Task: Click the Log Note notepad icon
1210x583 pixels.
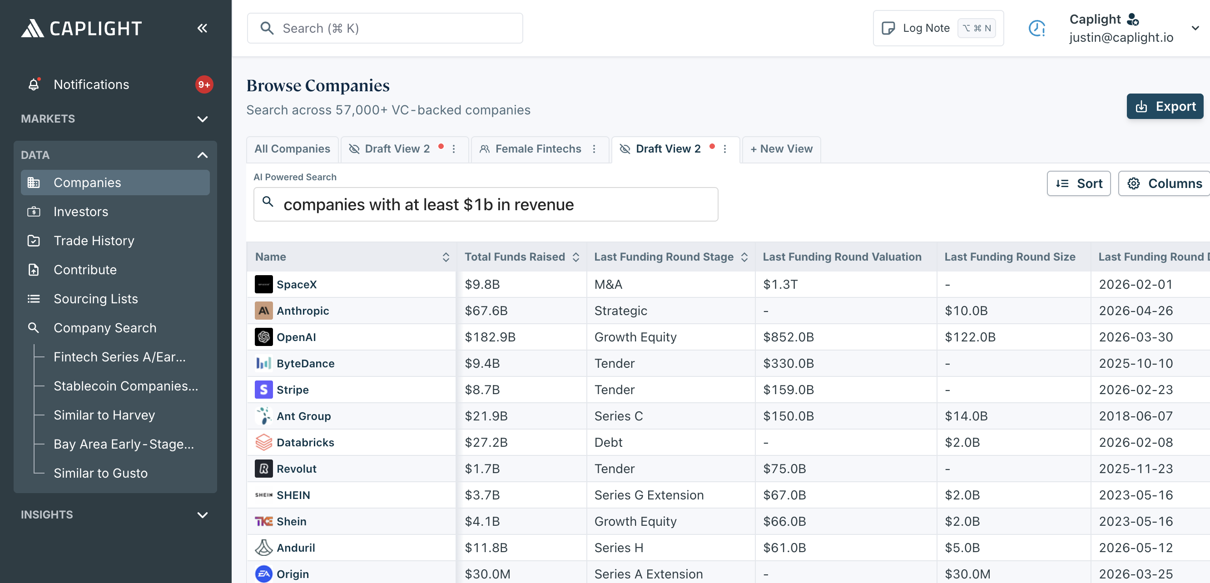Action: 888,28
